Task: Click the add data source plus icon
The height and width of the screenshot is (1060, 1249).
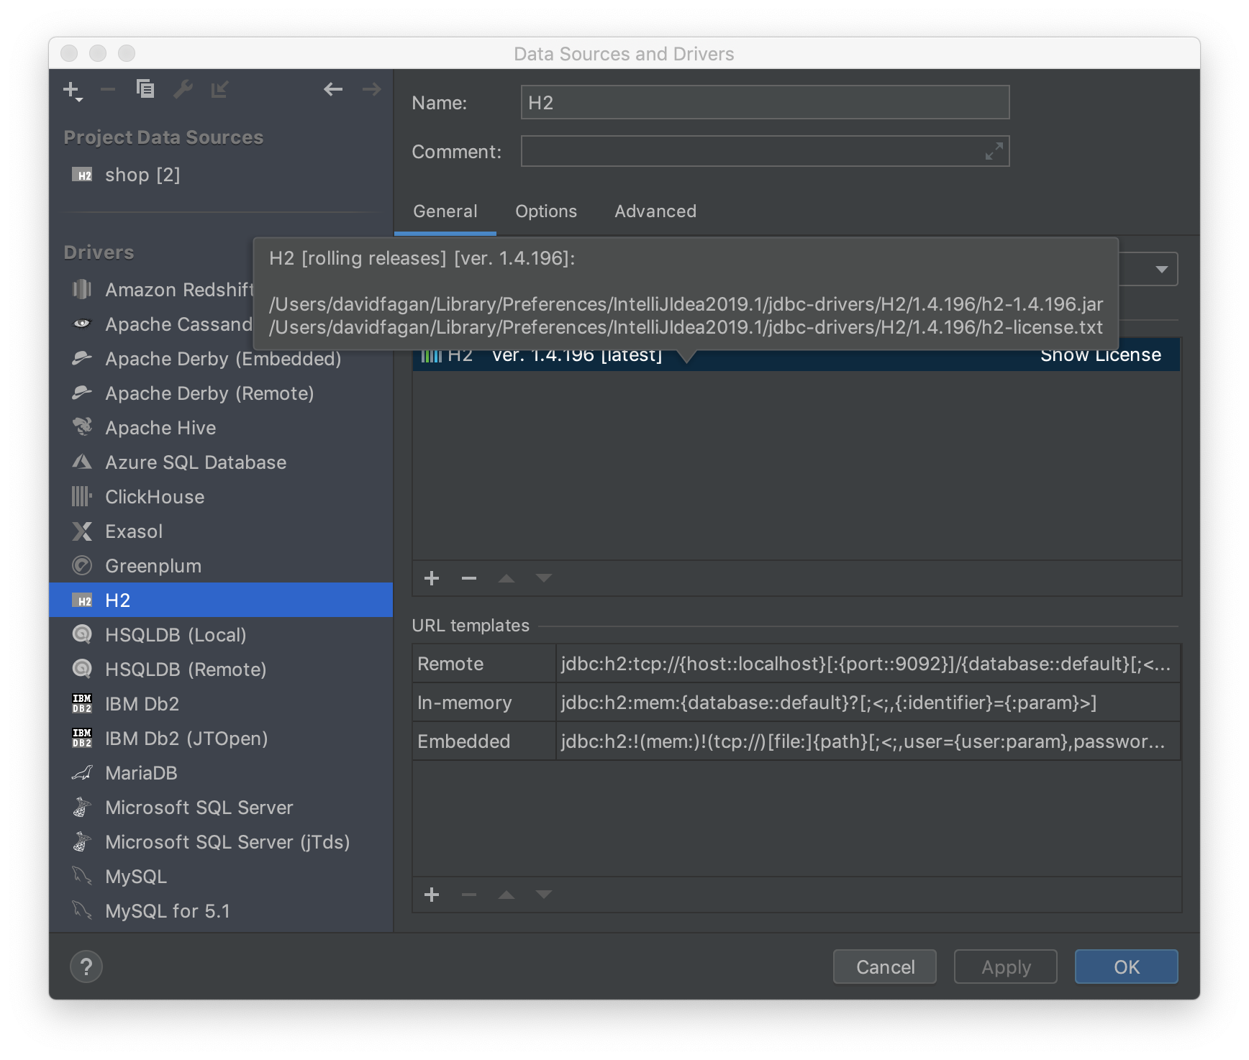Action: tap(72, 90)
